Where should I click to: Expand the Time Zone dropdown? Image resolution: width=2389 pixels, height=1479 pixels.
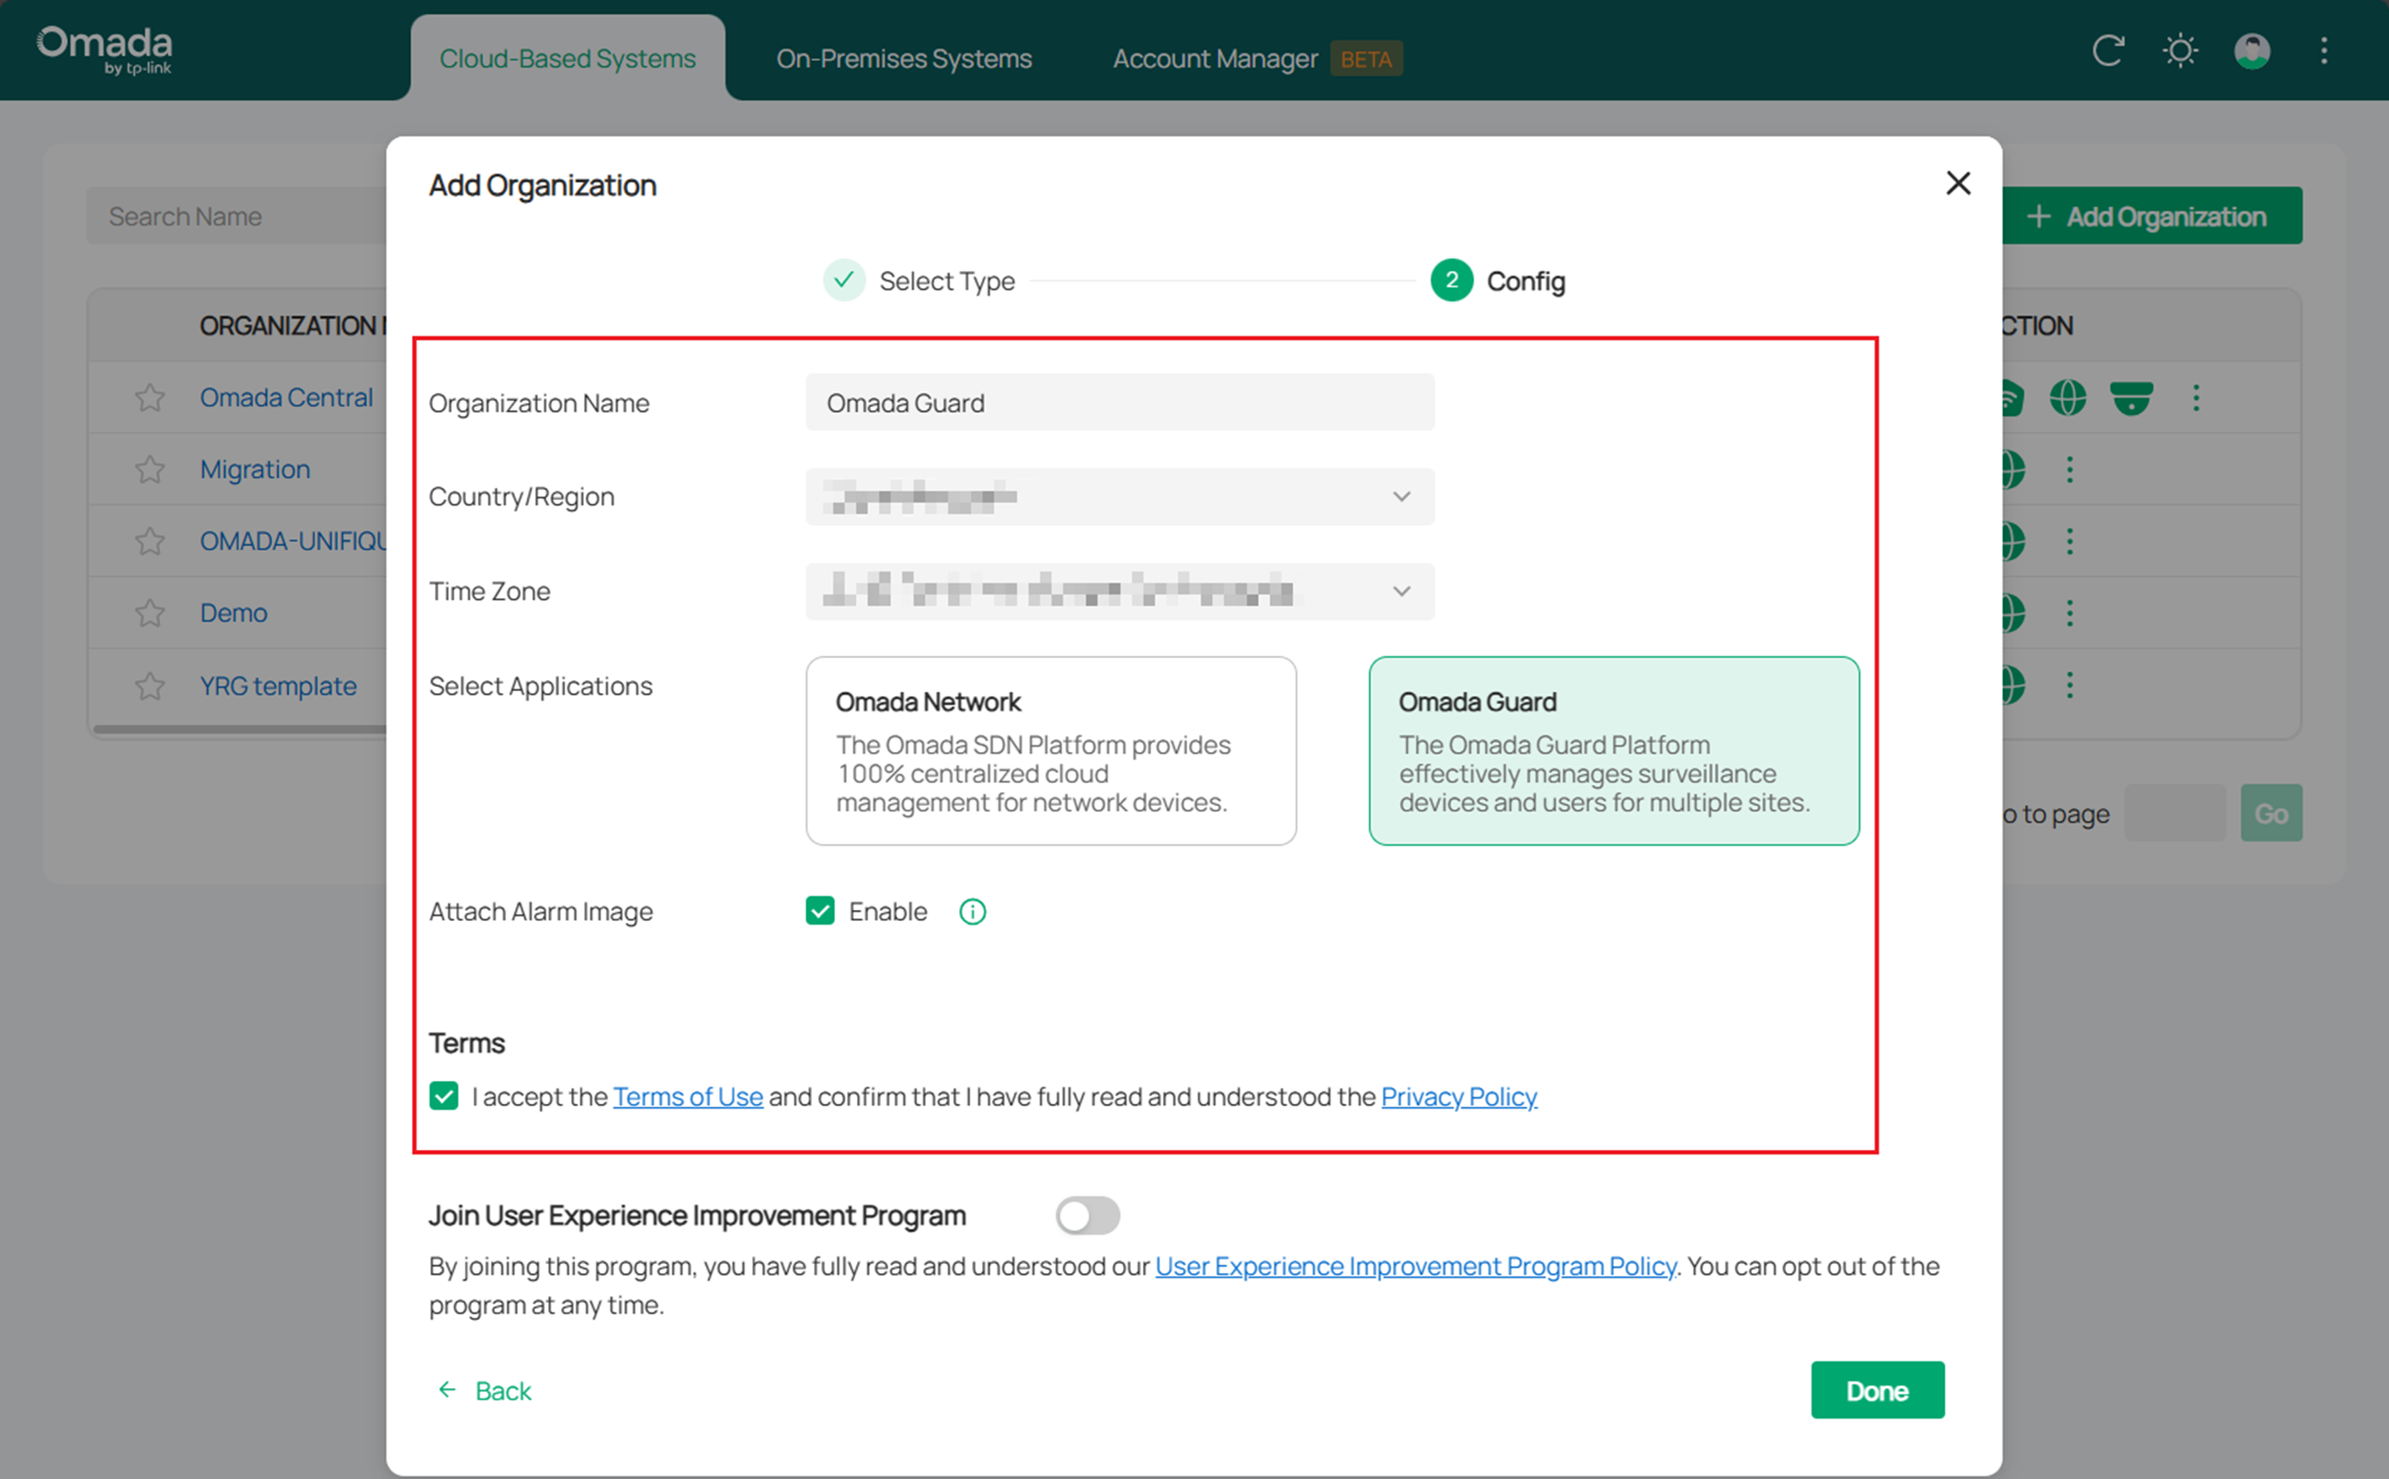click(x=1119, y=592)
